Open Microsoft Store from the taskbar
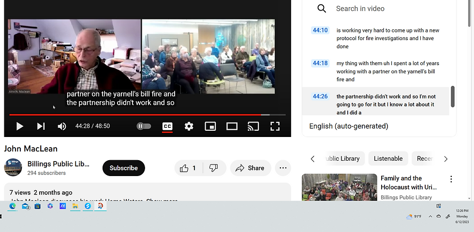The width and height of the screenshot is (474, 232). 38,206
